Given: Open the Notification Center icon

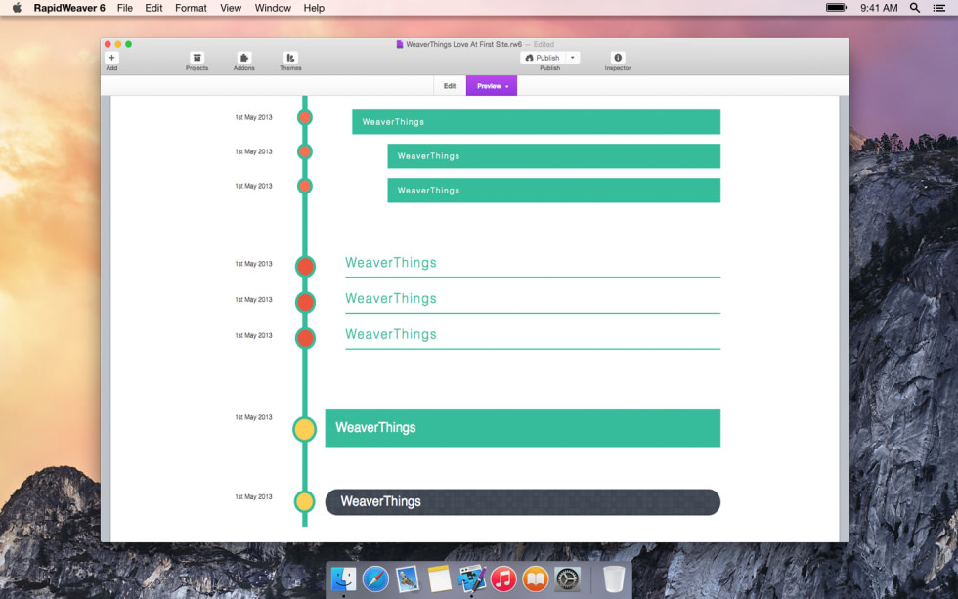Looking at the screenshot, I should coord(939,8).
